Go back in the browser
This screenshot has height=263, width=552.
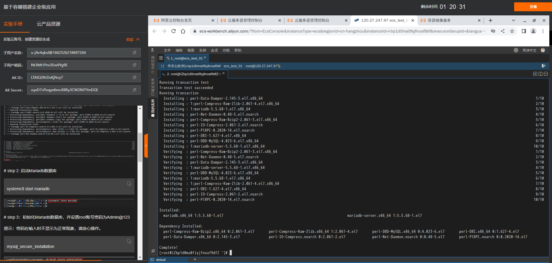coord(155,31)
